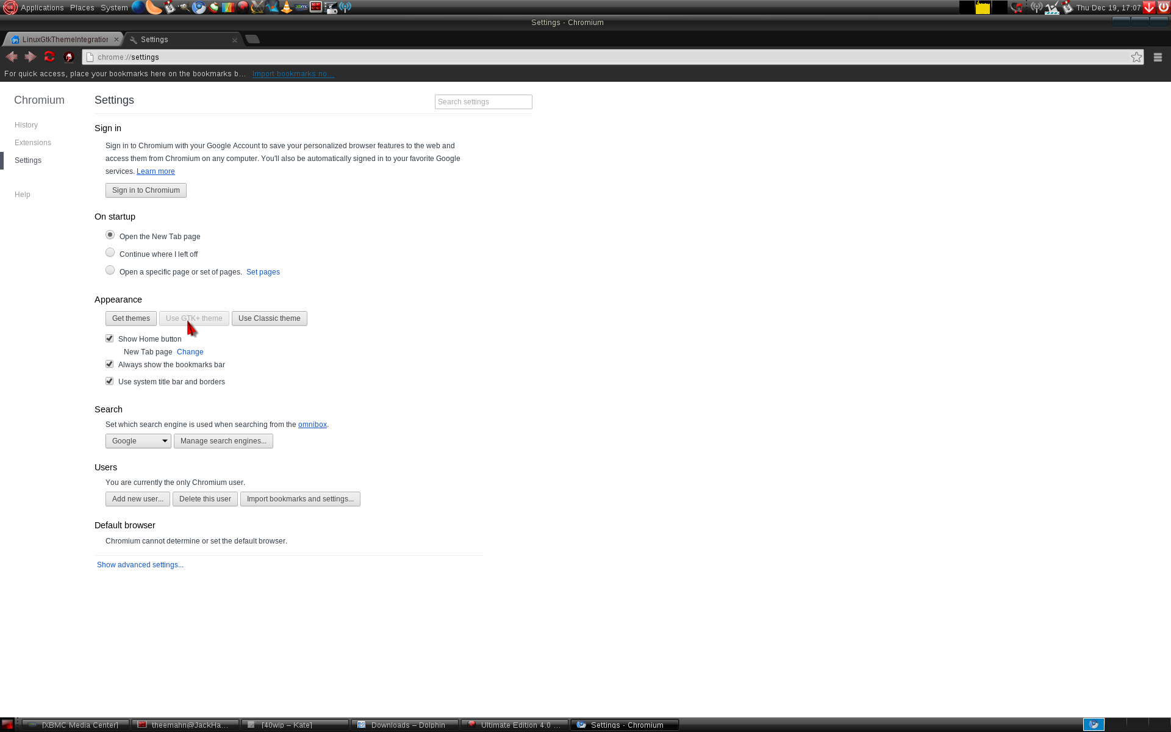
Task: Click the yellow system monitor graph
Action: click(983, 7)
